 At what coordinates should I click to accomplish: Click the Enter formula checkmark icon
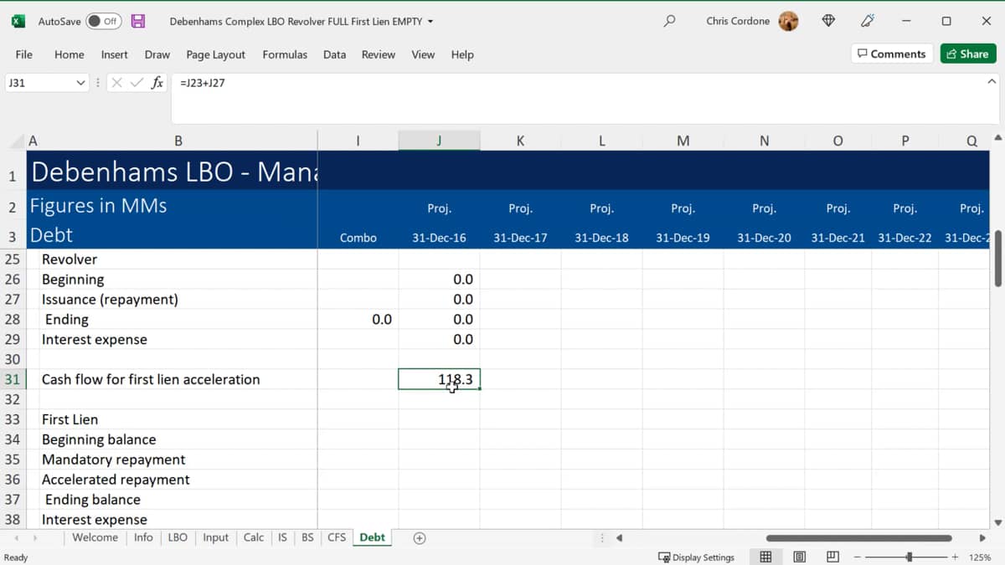[x=137, y=83]
